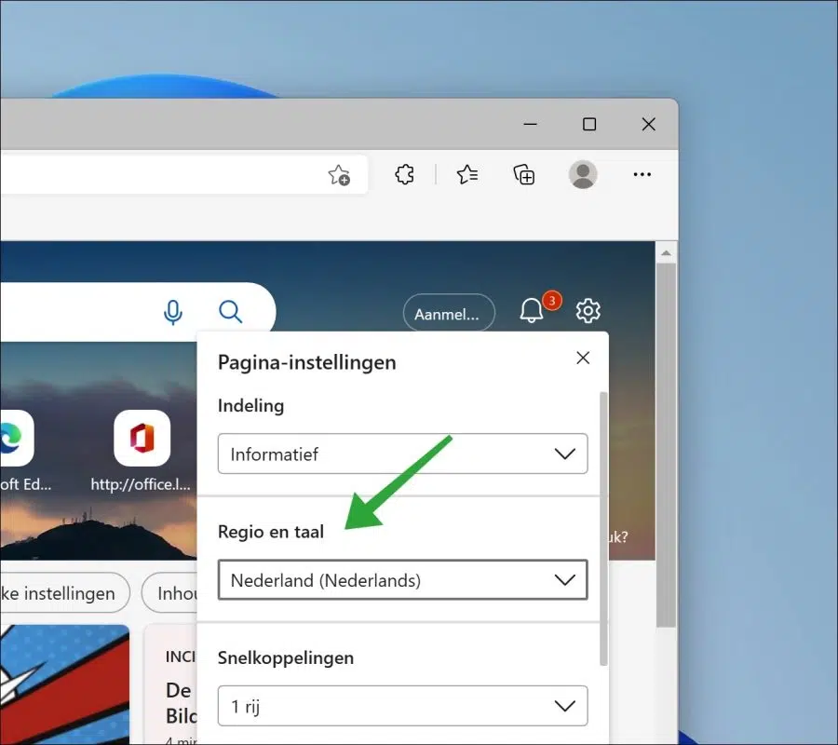
Task: Open the profile avatar menu
Action: click(x=583, y=174)
